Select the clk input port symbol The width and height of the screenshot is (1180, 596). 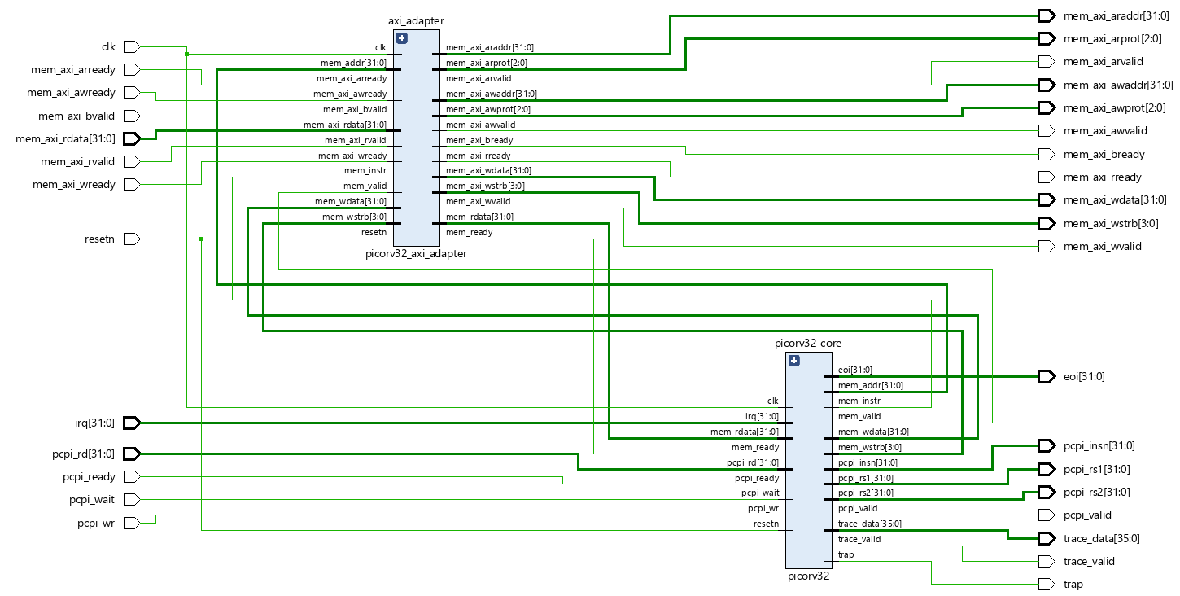[x=132, y=46]
